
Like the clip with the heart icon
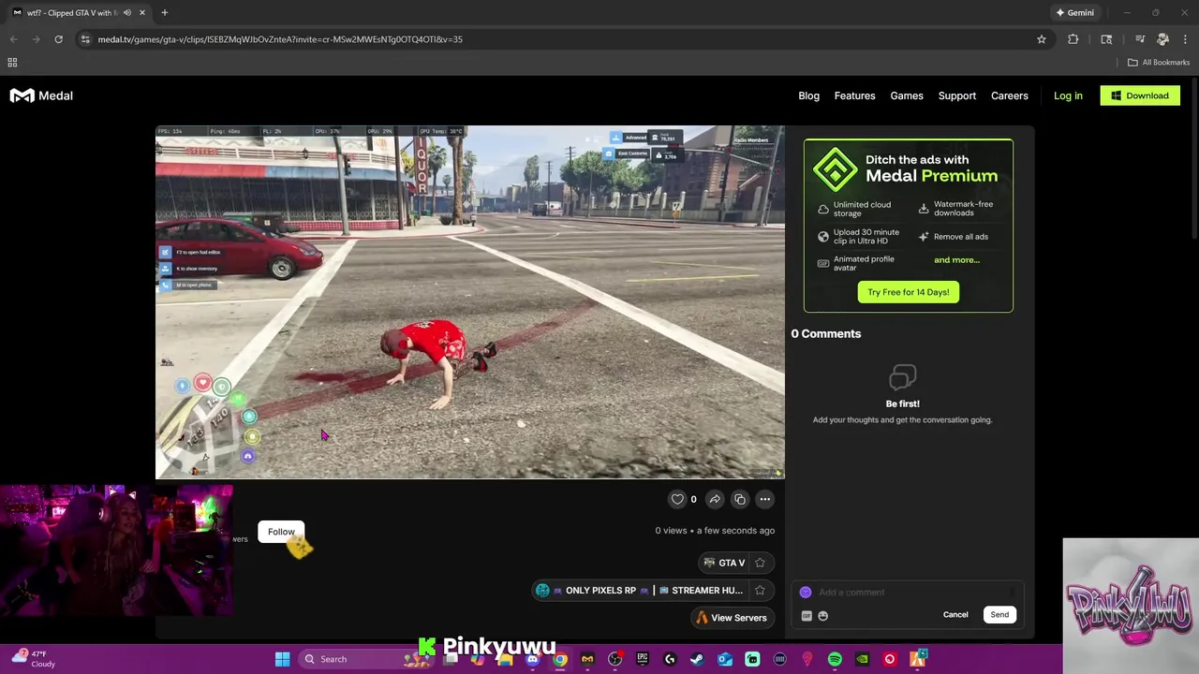[677, 499]
